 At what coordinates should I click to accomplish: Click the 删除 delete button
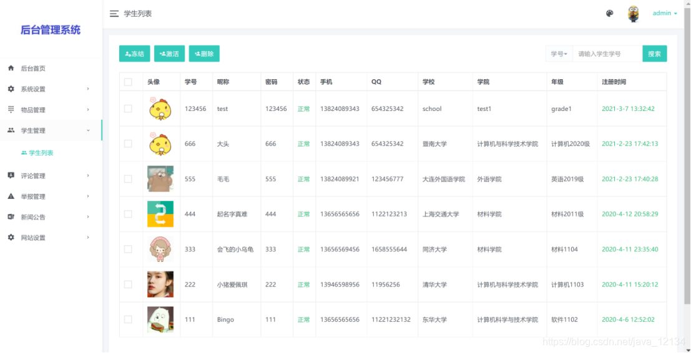click(x=204, y=54)
